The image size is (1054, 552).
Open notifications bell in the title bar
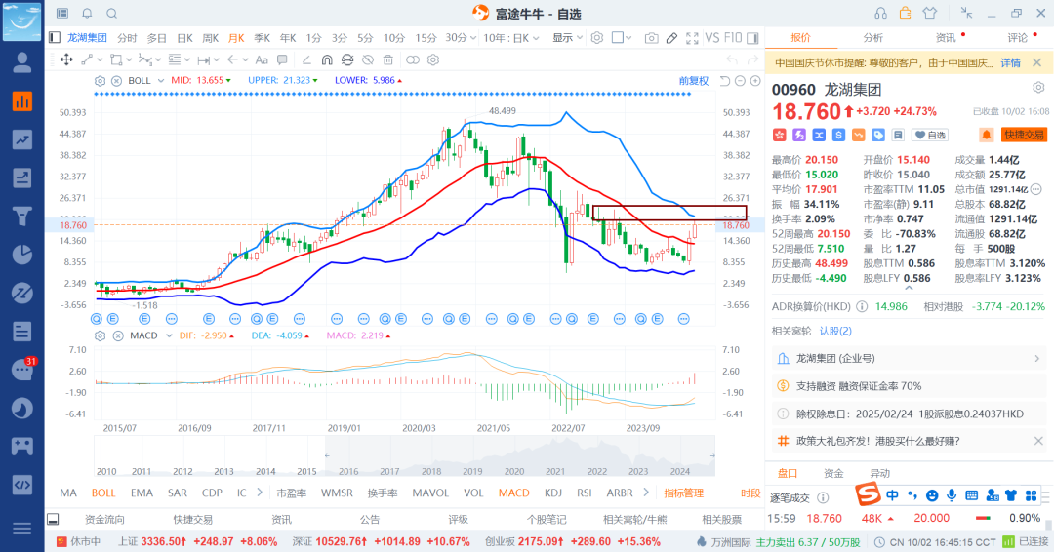[88, 14]
